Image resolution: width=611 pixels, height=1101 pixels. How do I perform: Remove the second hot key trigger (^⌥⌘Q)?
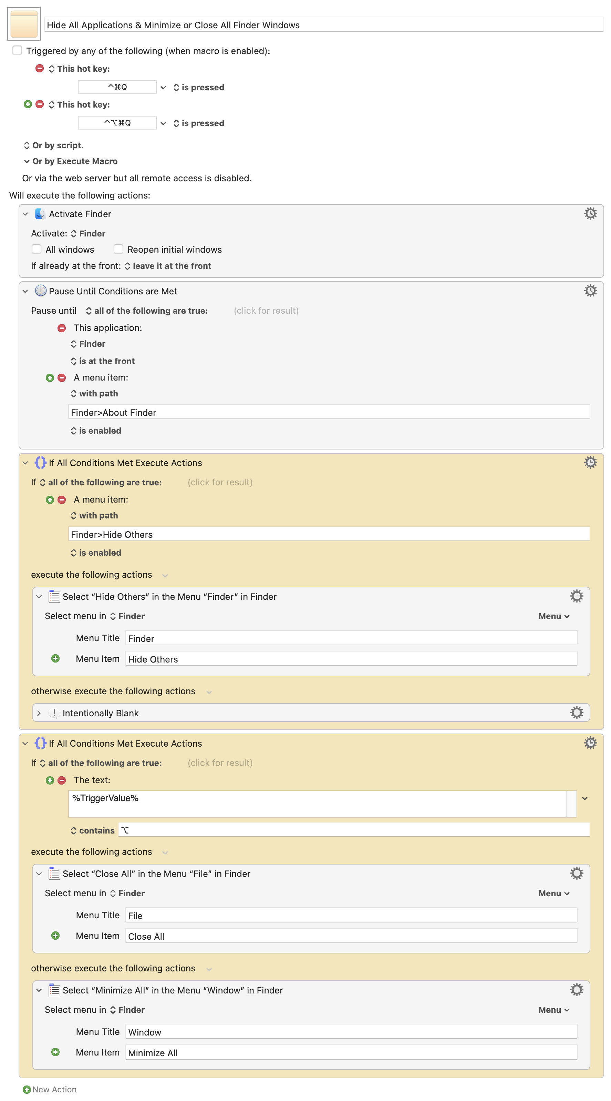[39, 104]
